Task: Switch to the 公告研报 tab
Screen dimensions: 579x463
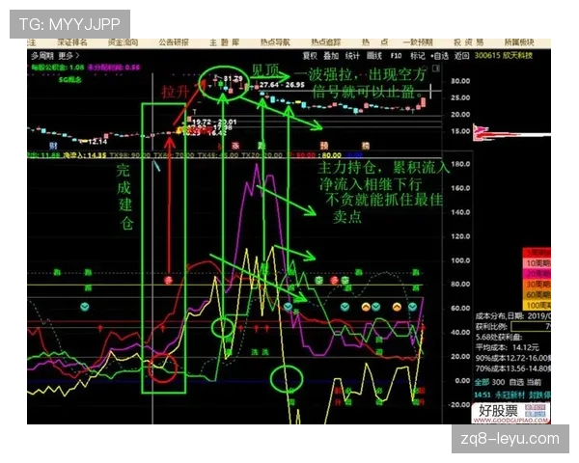Action: pyautogui.click(x=175, y=42)
